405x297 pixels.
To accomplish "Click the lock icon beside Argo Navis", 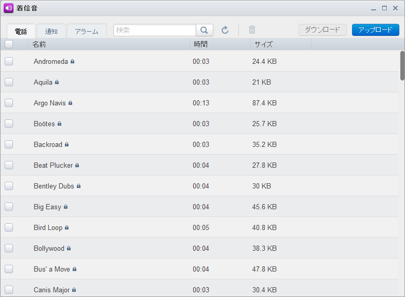I will (x=70, y=103).
